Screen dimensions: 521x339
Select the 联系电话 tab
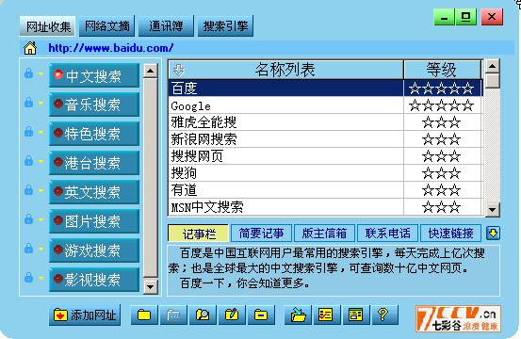pyautogui.click(x=387, y=234)
